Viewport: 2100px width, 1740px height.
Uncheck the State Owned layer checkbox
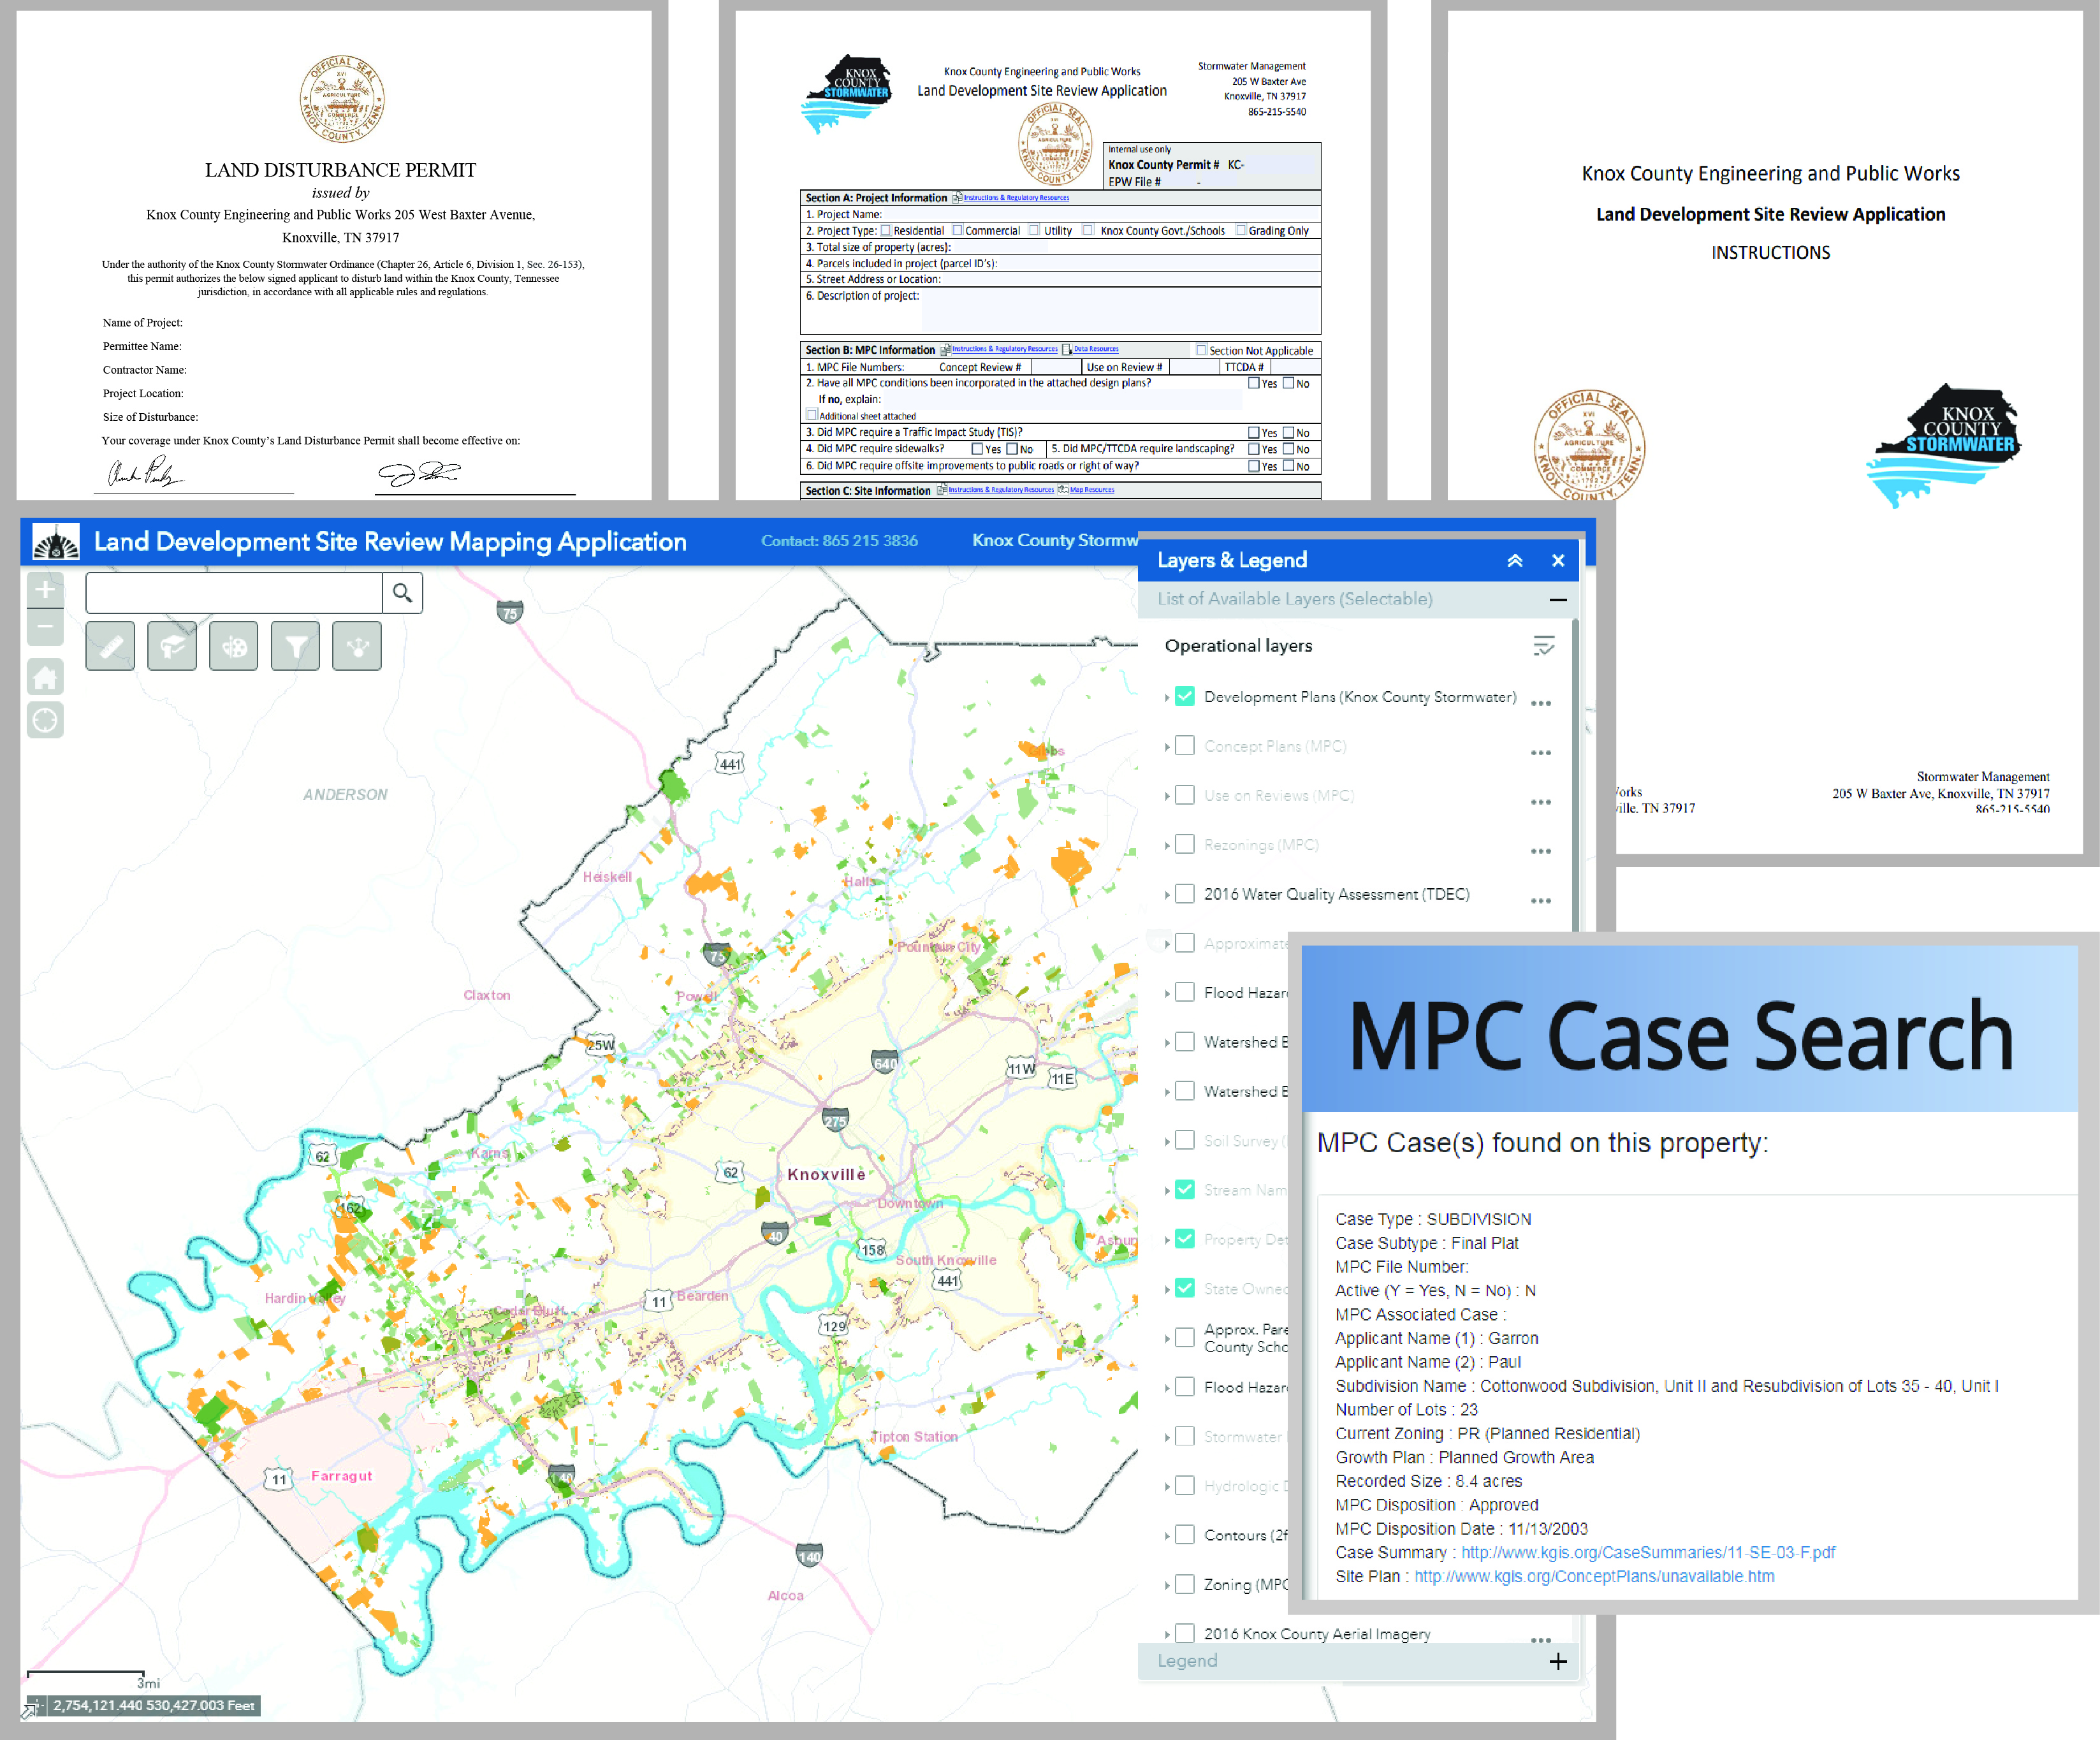tap(1185, 1289)
